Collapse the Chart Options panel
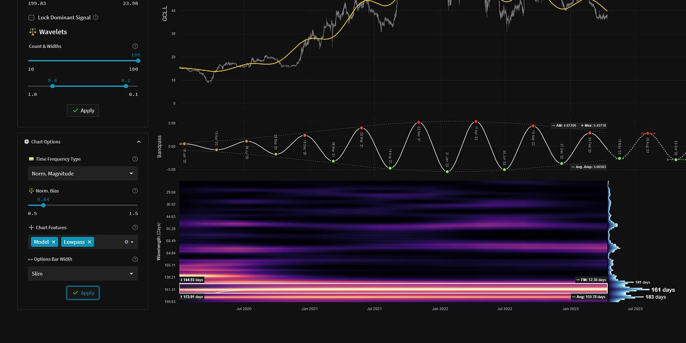The width and height of the screenshot is (686, 343). [138, 142]
